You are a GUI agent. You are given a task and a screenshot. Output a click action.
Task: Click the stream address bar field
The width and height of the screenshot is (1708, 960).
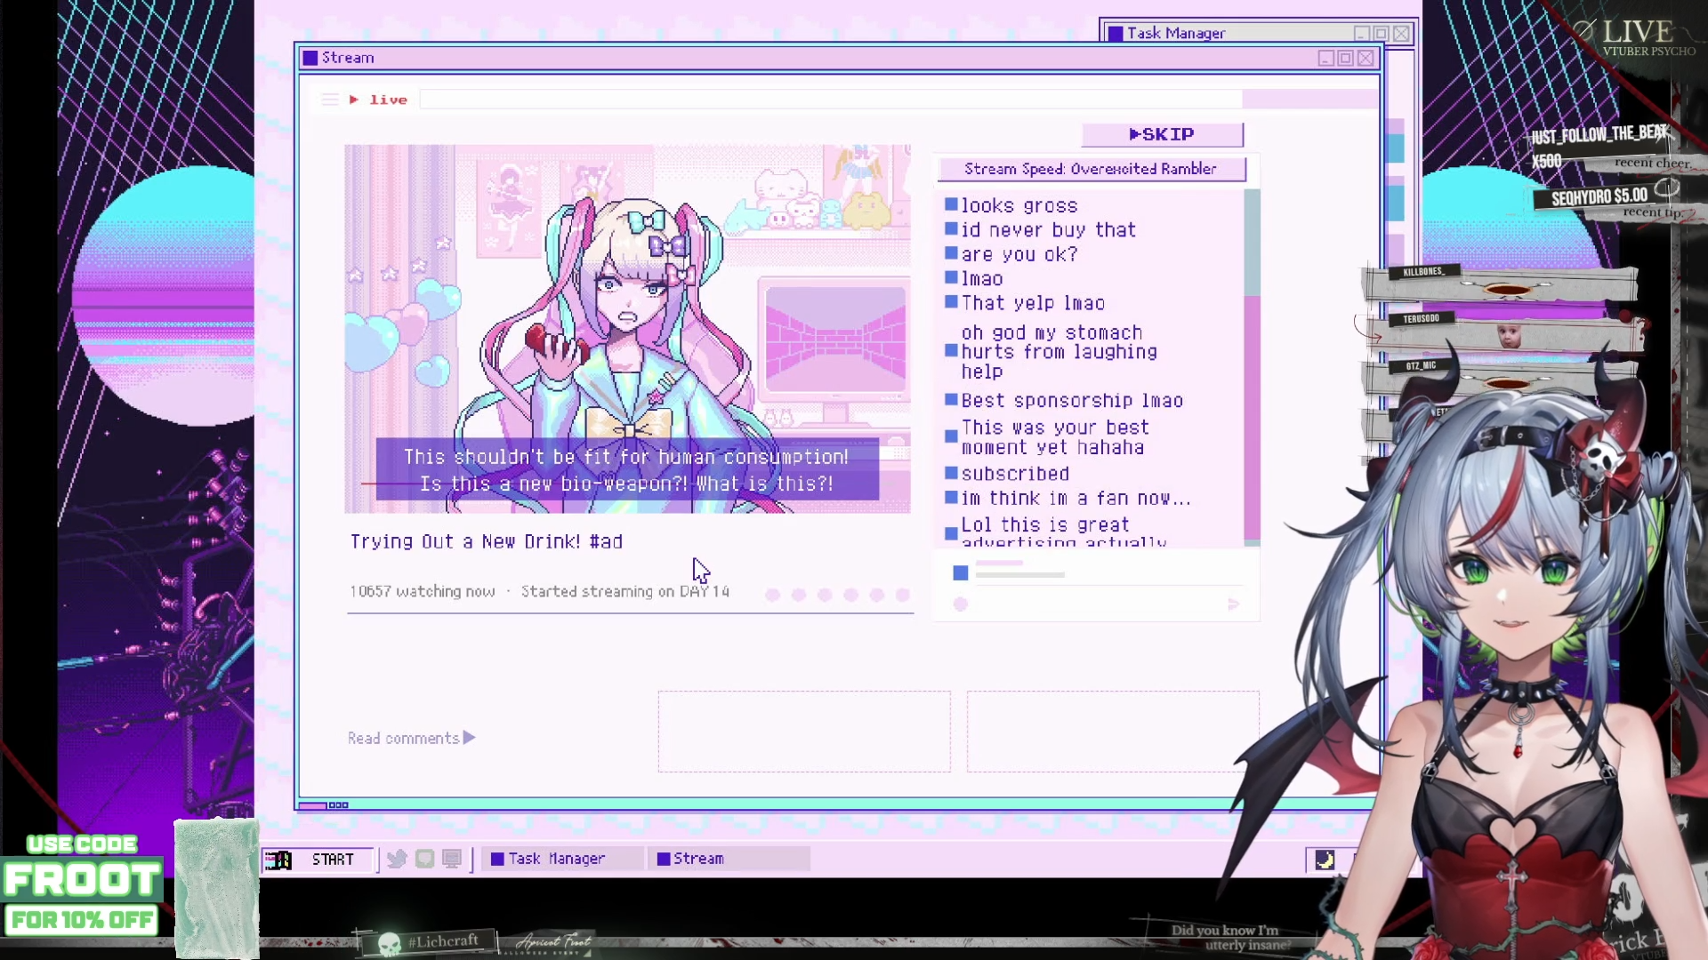[x=829, y=100]
